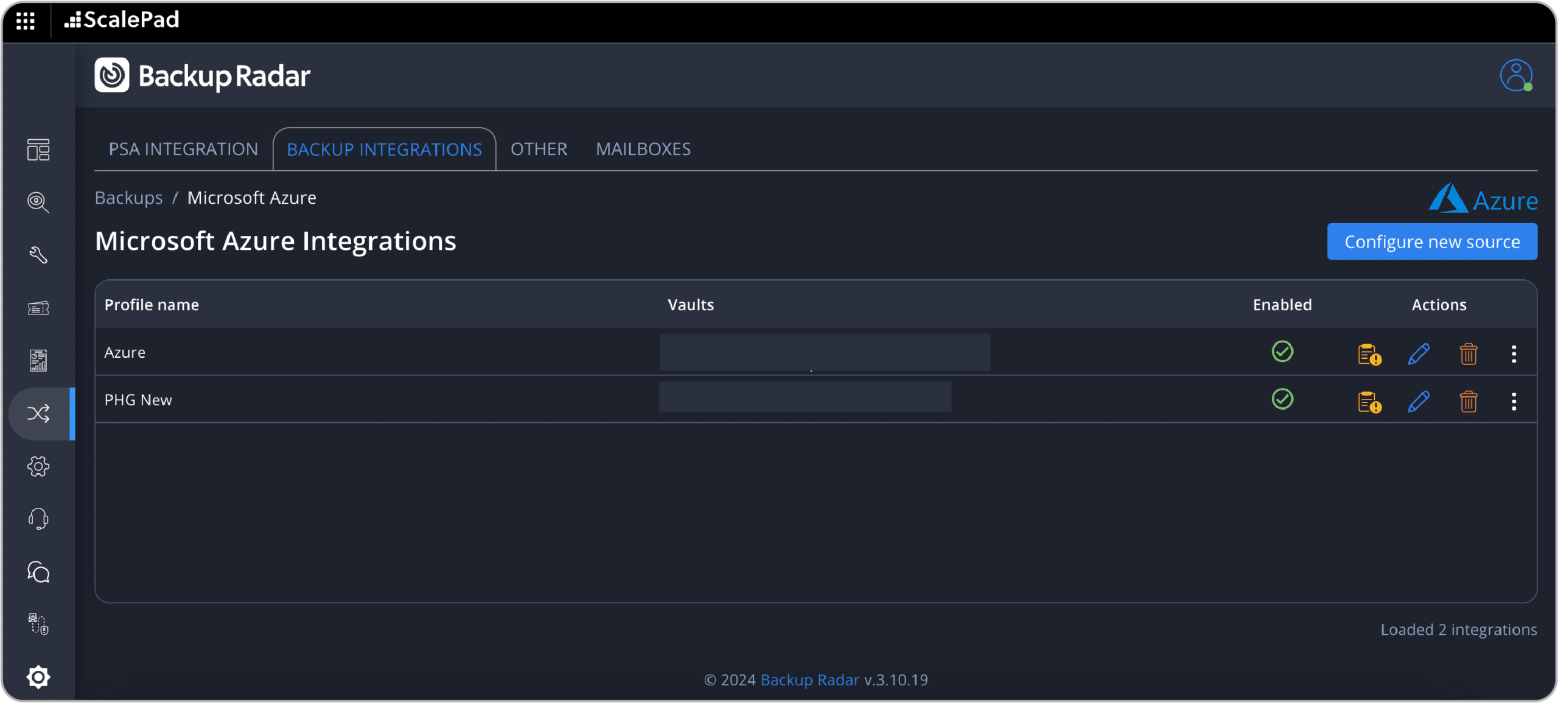The image size is (1558, 703).
Task: Expand more actions menu for PHG New row
Action: point(1514,401)
